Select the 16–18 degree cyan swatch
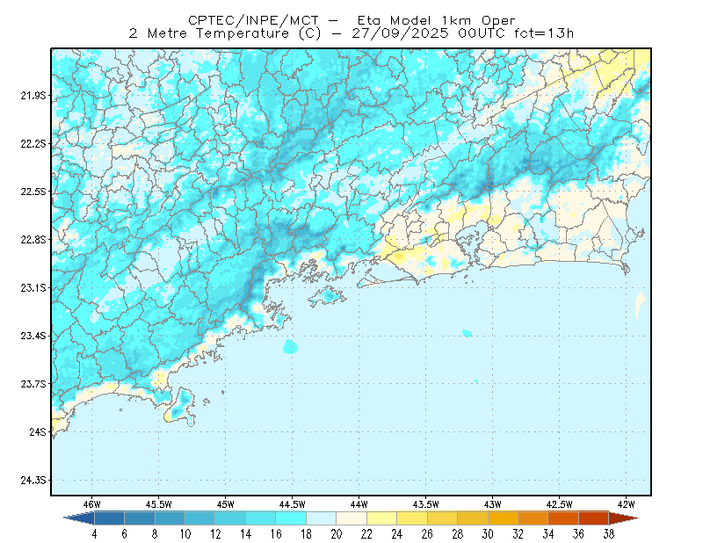703x543 pixels. [x=291, y=518]
